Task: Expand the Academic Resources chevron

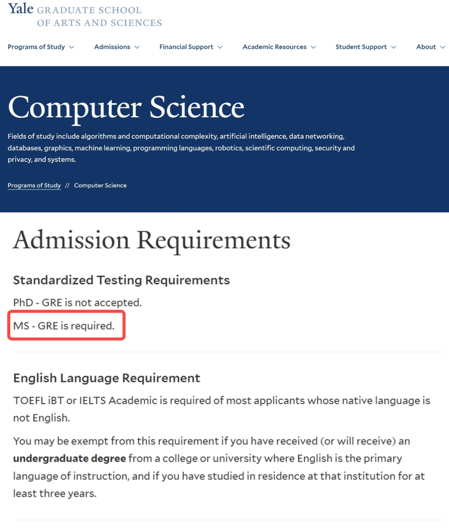Action: pos(313,47)
